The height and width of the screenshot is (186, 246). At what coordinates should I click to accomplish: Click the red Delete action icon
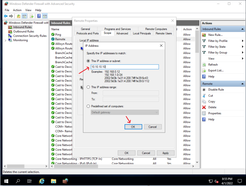click(204, 107)
